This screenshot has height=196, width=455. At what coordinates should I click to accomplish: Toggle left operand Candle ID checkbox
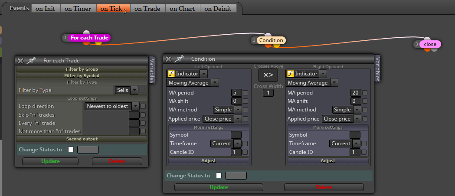pyautogui.click(x=245, y=152)
